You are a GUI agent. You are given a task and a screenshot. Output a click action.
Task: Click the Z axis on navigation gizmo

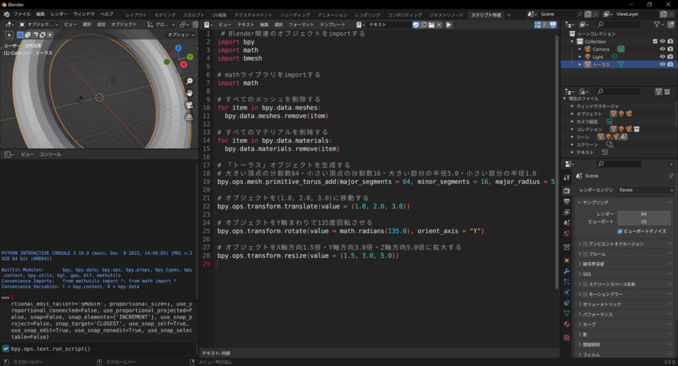click(x=178, y=48)
